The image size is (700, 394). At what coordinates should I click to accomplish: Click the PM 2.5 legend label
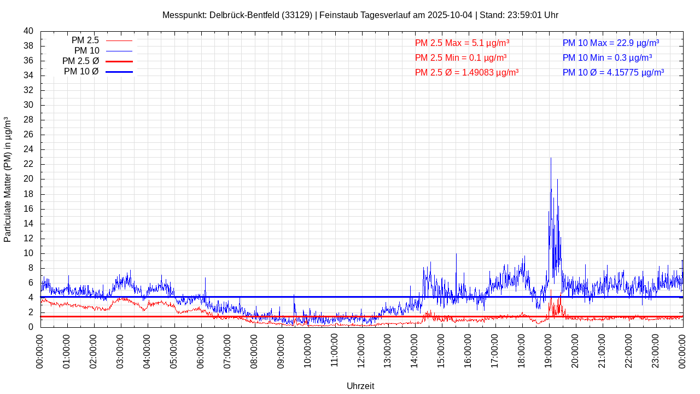tap(85, 40)
